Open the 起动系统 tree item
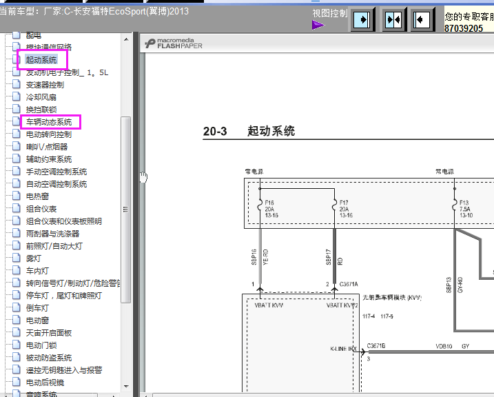This screenshot has width=494, height=397. 41,59
